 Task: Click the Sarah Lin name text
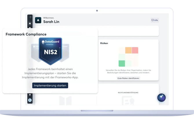tap(51, 22)
